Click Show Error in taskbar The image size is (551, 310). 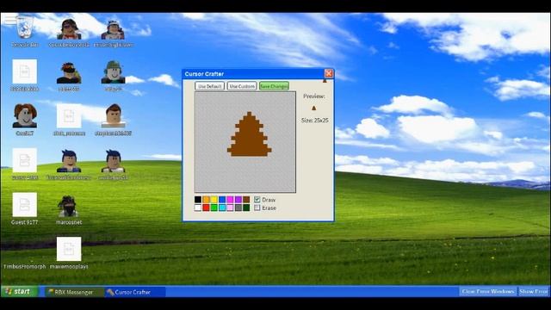click(534, 291)
